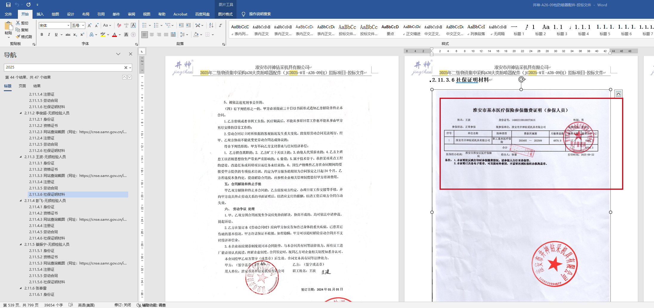Open the font size dropdown (五号)
654x308 pixels.
click(83, 25)
